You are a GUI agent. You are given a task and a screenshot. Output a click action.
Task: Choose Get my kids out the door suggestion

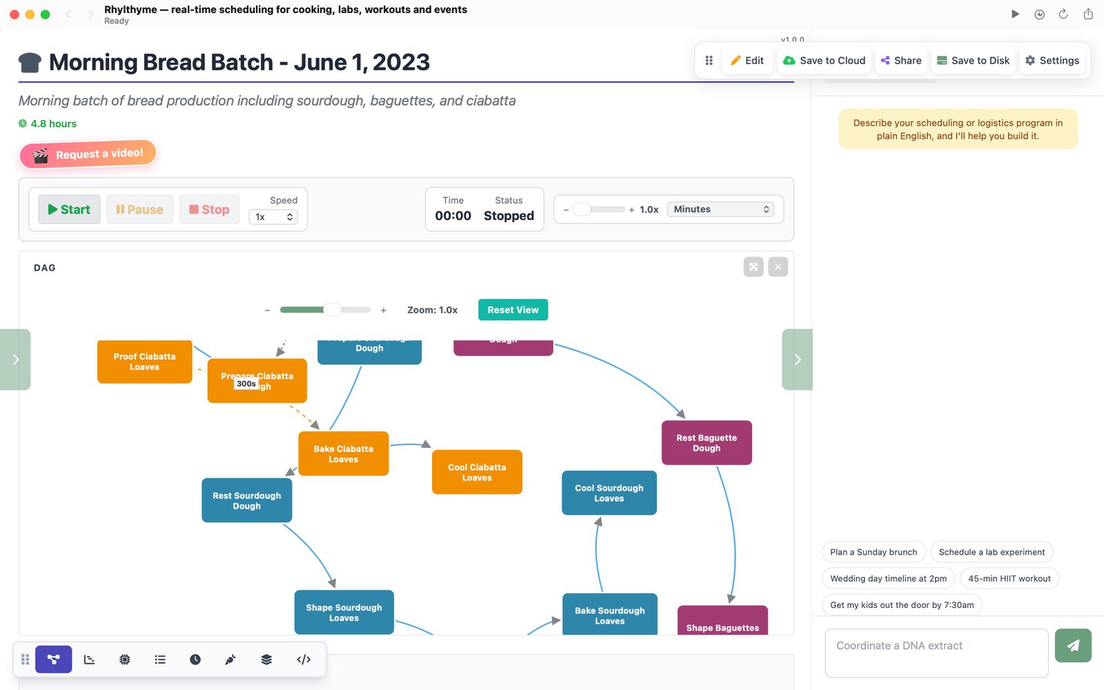tap(902, 605)
